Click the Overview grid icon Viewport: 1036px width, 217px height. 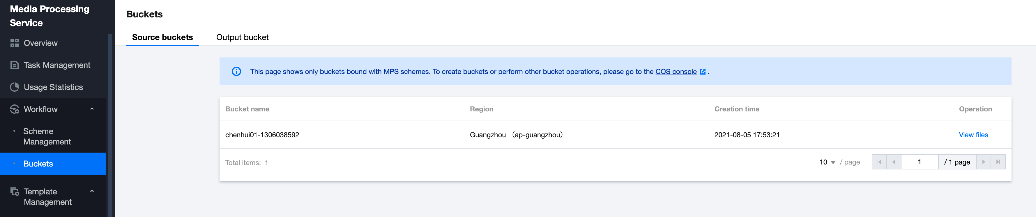click(x=15, y=43)
